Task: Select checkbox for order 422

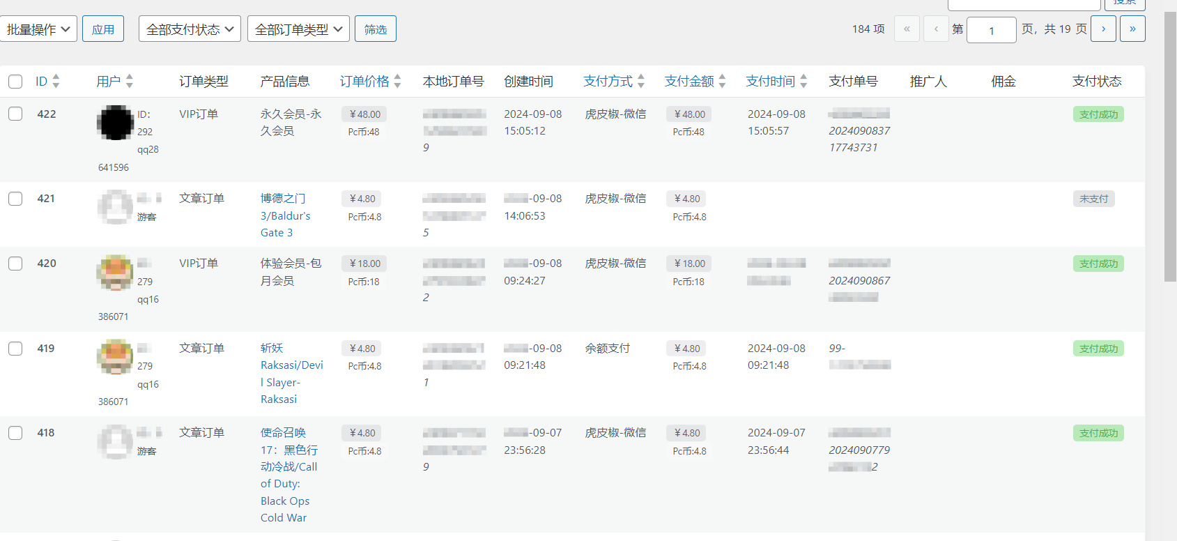Action: pyautogui.click(x=15, y=114)
